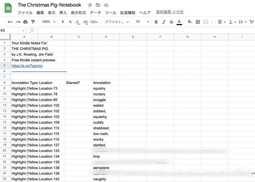The width and height of the screenshot is (255, 182).
Task: Open the 表示形式 menu
Action: pyautogui.click(x=78, y=13)
